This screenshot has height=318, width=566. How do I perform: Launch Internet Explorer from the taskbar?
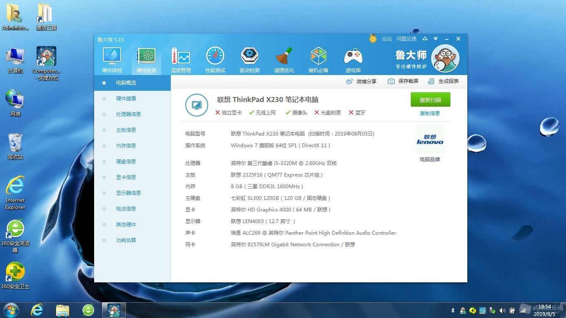pos(37,310)
